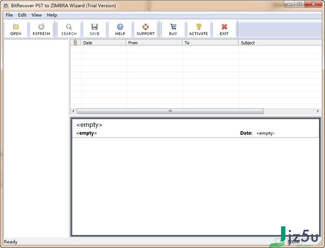
Task: Open a PST file with OPEN icon
Action: (16, 29)
